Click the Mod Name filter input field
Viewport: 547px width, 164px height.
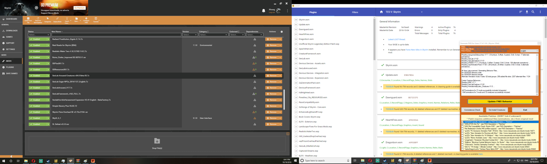(x=116, y=35)
